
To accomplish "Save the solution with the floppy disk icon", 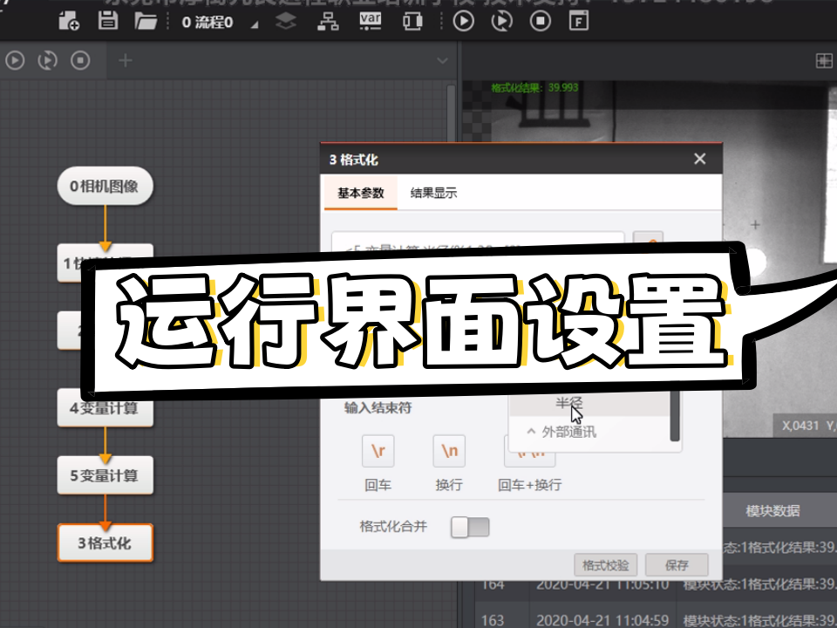I will coord(108,21).
